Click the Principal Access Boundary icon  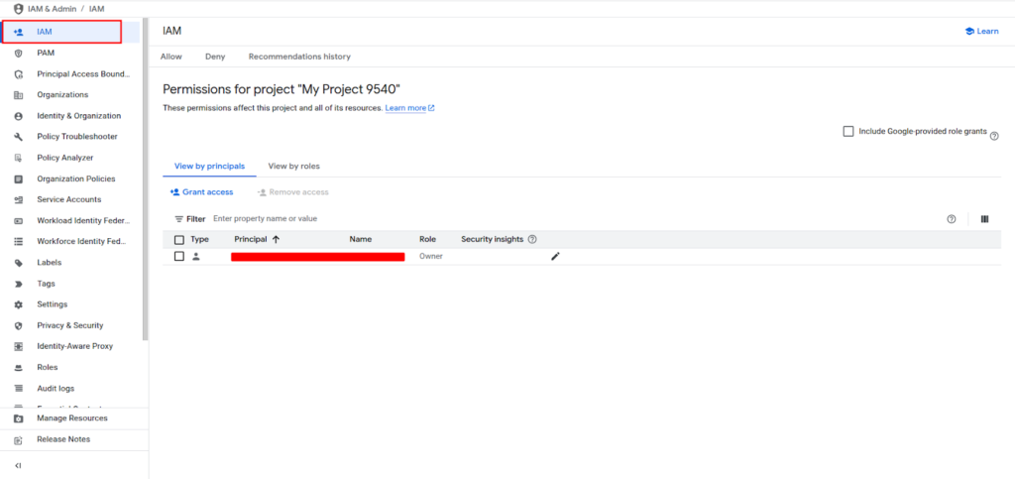click(18, 73)
